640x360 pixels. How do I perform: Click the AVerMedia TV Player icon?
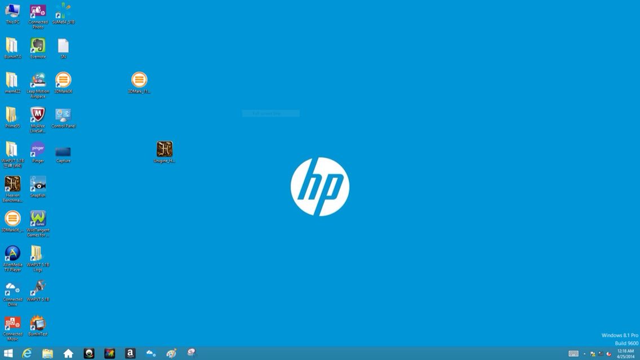[12, 259]
